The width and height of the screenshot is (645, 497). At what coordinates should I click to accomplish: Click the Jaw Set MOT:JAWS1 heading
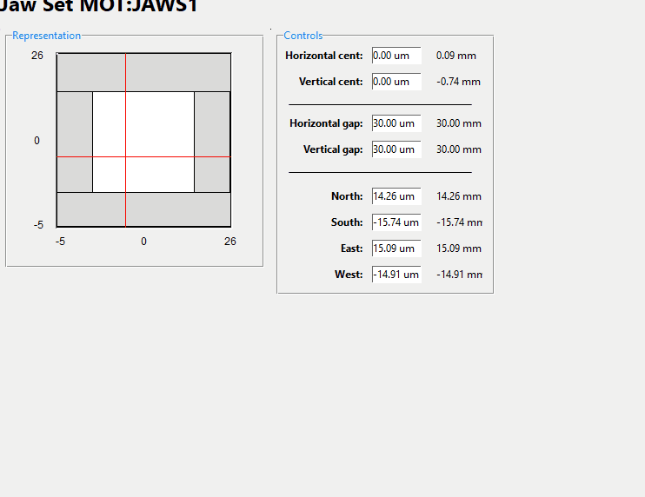point(99,6)
